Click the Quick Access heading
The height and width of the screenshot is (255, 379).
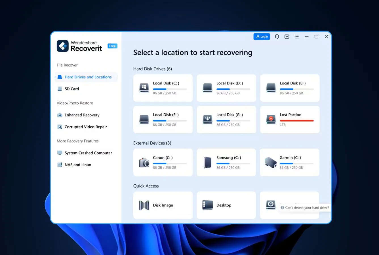pos(146,186)
